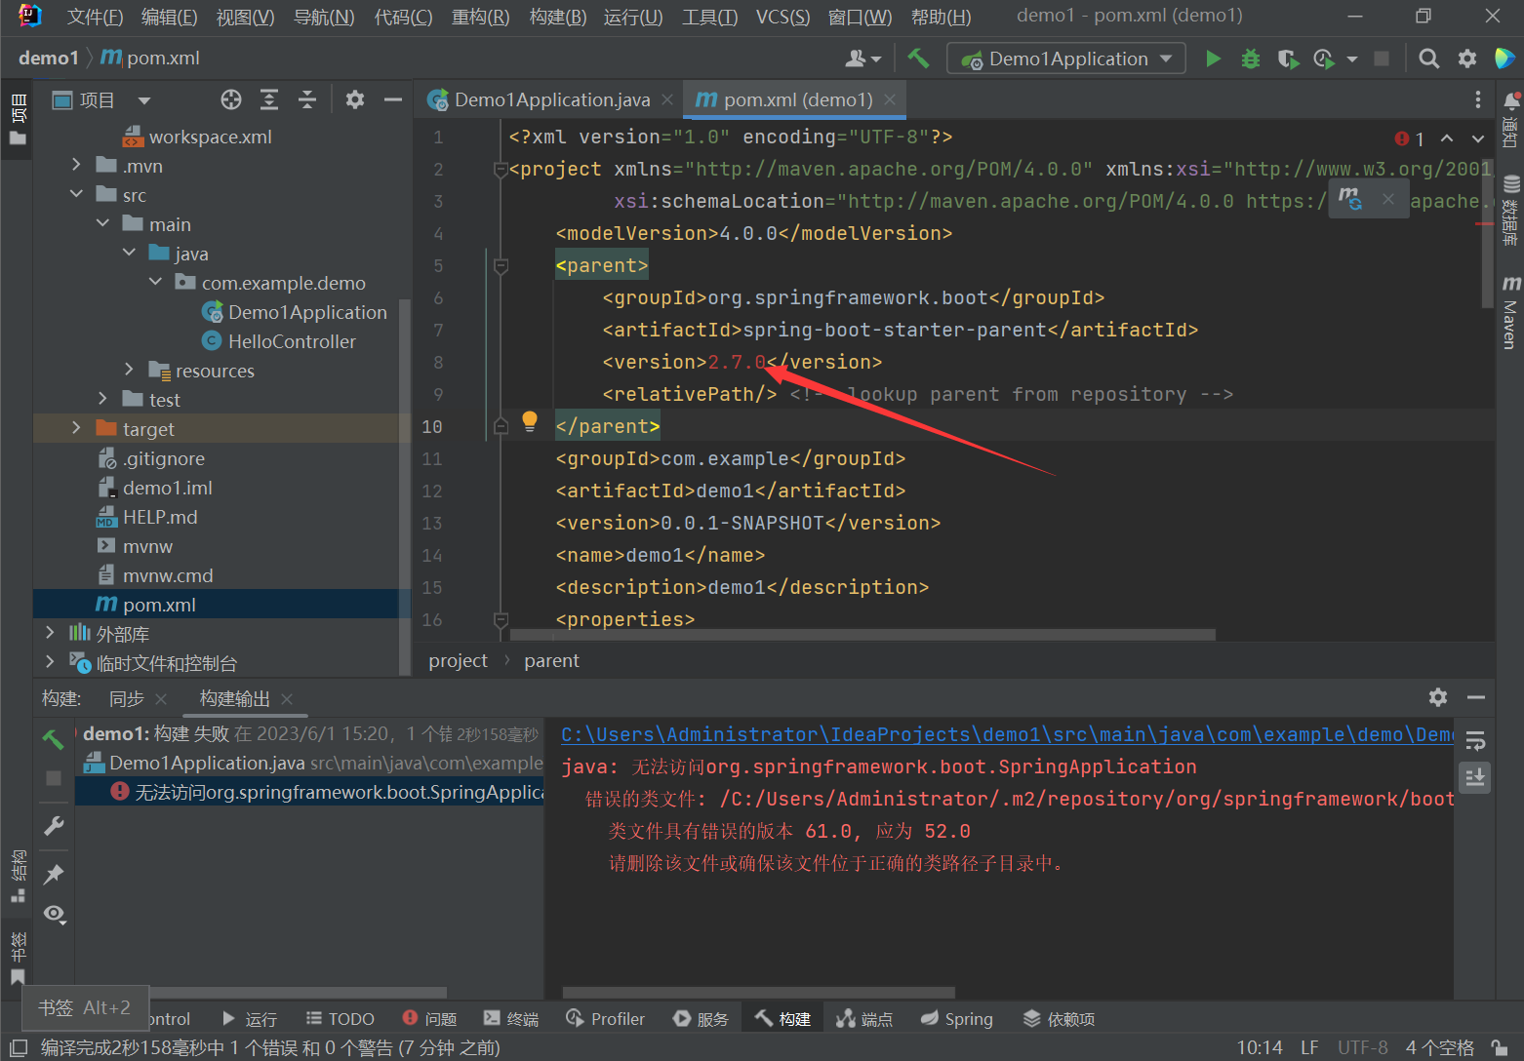Collapse the src folder in project tree
Screen dimensions: 1524x1061
76,195
